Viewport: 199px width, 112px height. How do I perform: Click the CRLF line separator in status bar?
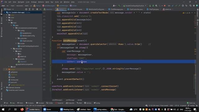(x=171, y=105)
